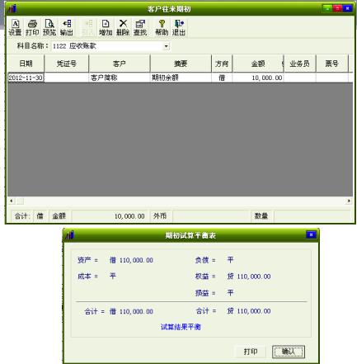Click the 方向 column header

[222, 64]
